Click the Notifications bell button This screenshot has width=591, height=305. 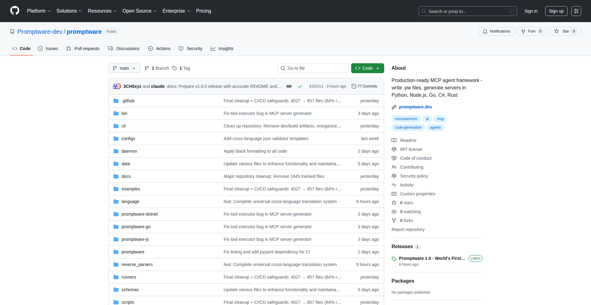coord(496,31)
